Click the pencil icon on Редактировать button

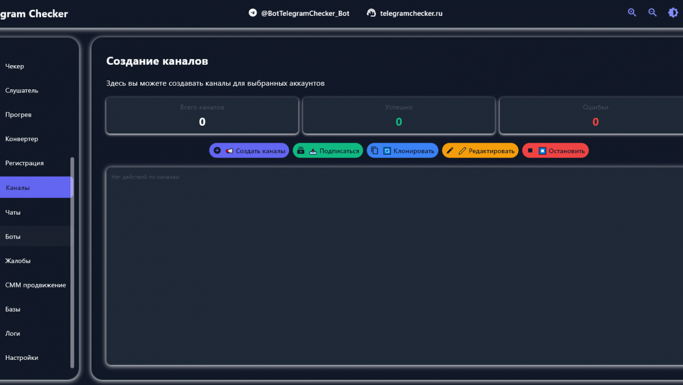tap(450, 150)
